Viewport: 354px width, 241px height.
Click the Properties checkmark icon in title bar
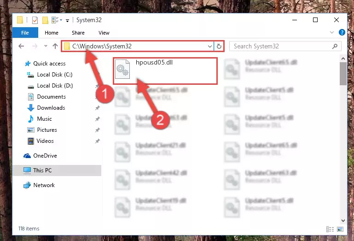(x=35, y=20)
